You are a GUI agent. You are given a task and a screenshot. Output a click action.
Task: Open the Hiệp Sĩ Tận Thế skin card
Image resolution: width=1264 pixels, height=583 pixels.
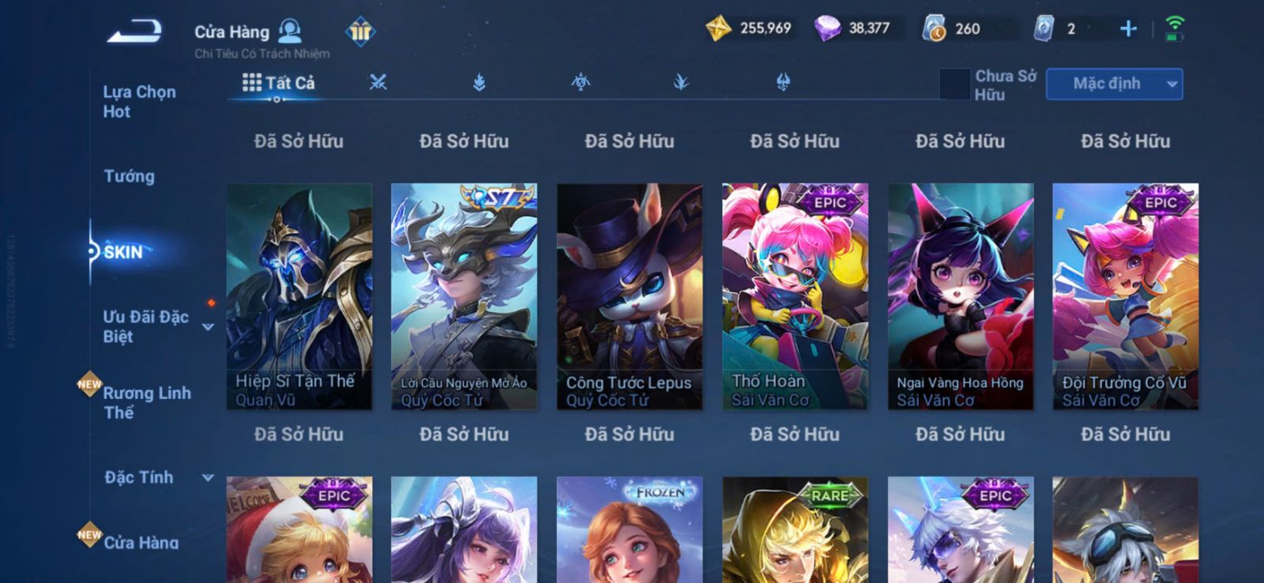click(x=299, y=296)
